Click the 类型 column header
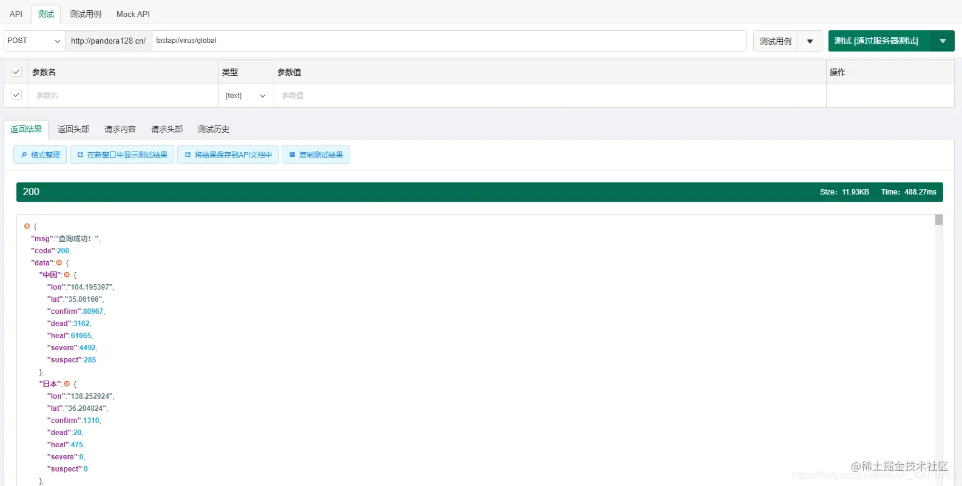This screenshot has width=962, height=486. tap(246, 72)
